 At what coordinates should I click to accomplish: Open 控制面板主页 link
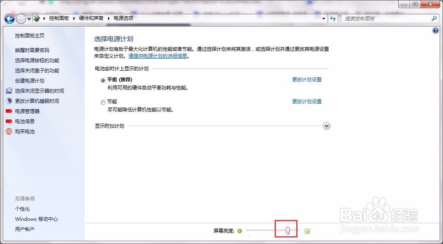click(30, 35)
